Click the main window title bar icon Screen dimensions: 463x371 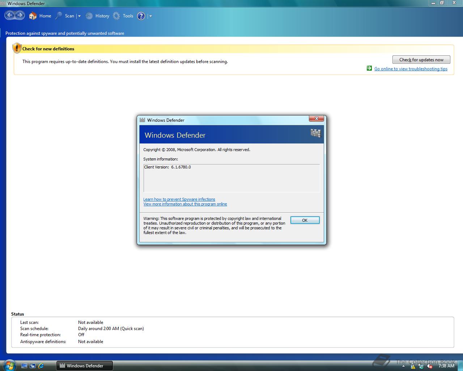[3, 3]
